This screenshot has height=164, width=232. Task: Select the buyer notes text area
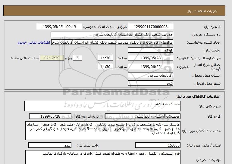(x=103, y=157)
